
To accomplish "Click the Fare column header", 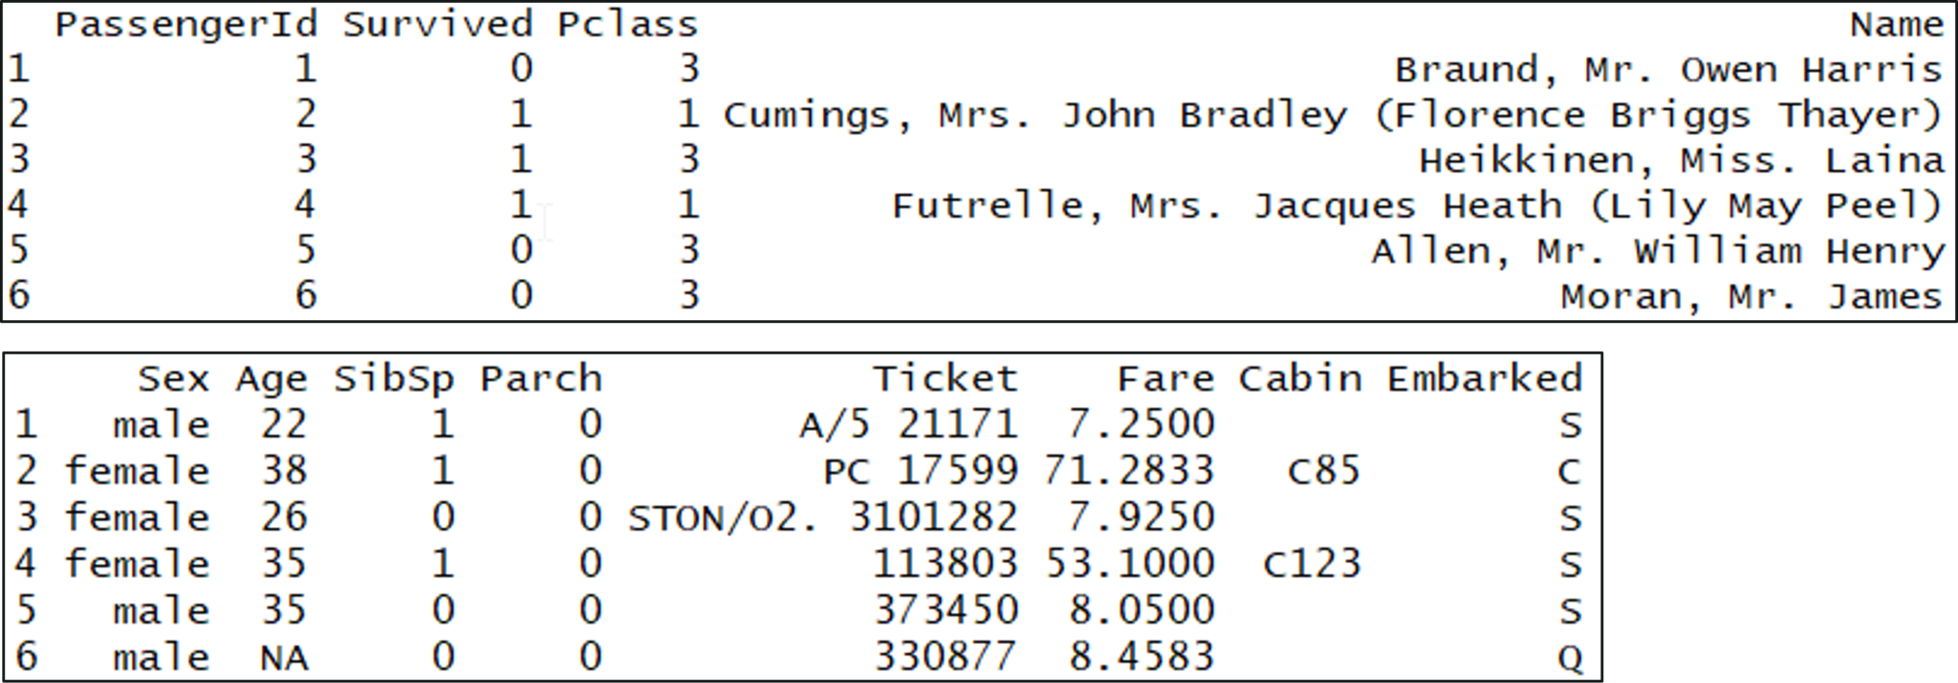I will pyautogui.click(x=1165, y=379).
